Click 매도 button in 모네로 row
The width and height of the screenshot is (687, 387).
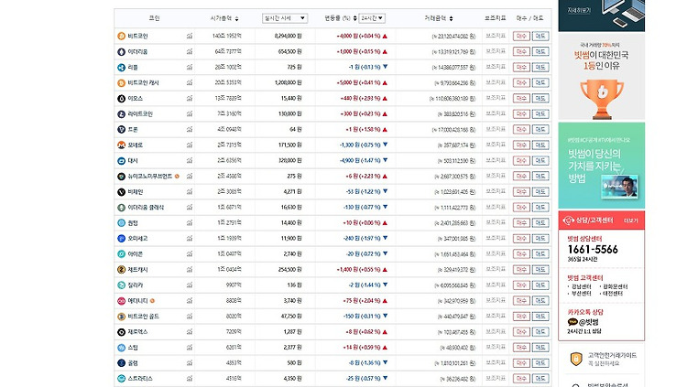[x=540, y=145]
